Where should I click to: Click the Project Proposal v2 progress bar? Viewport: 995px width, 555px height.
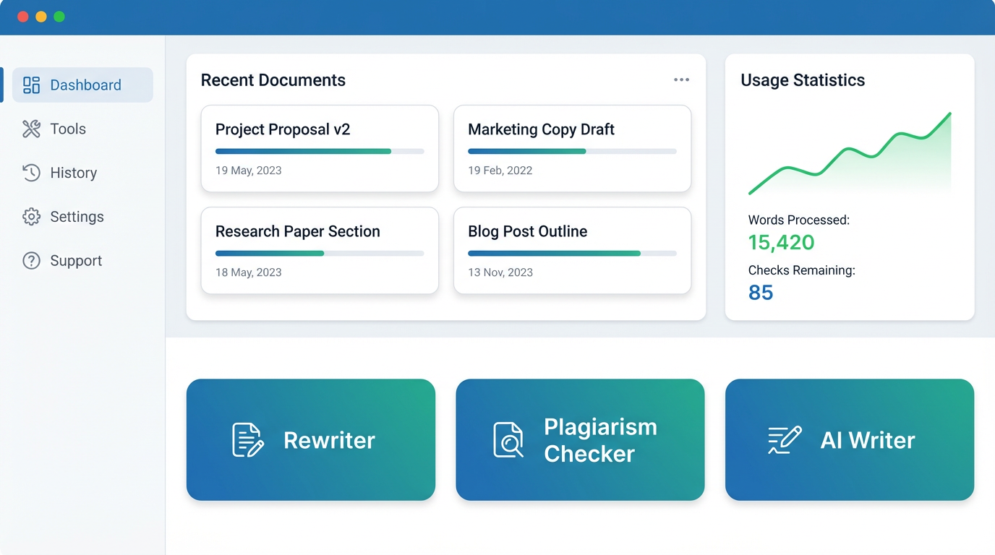click(x=320, y=151)
